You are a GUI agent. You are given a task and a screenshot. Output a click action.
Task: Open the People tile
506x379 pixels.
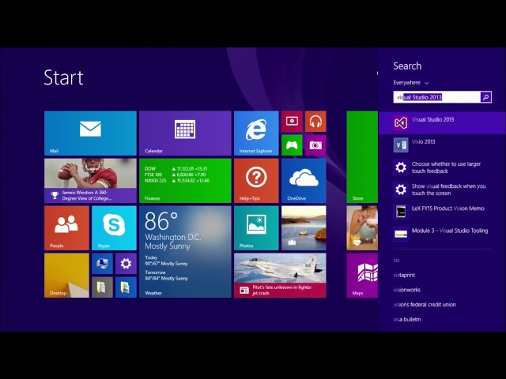click(66, 228)
